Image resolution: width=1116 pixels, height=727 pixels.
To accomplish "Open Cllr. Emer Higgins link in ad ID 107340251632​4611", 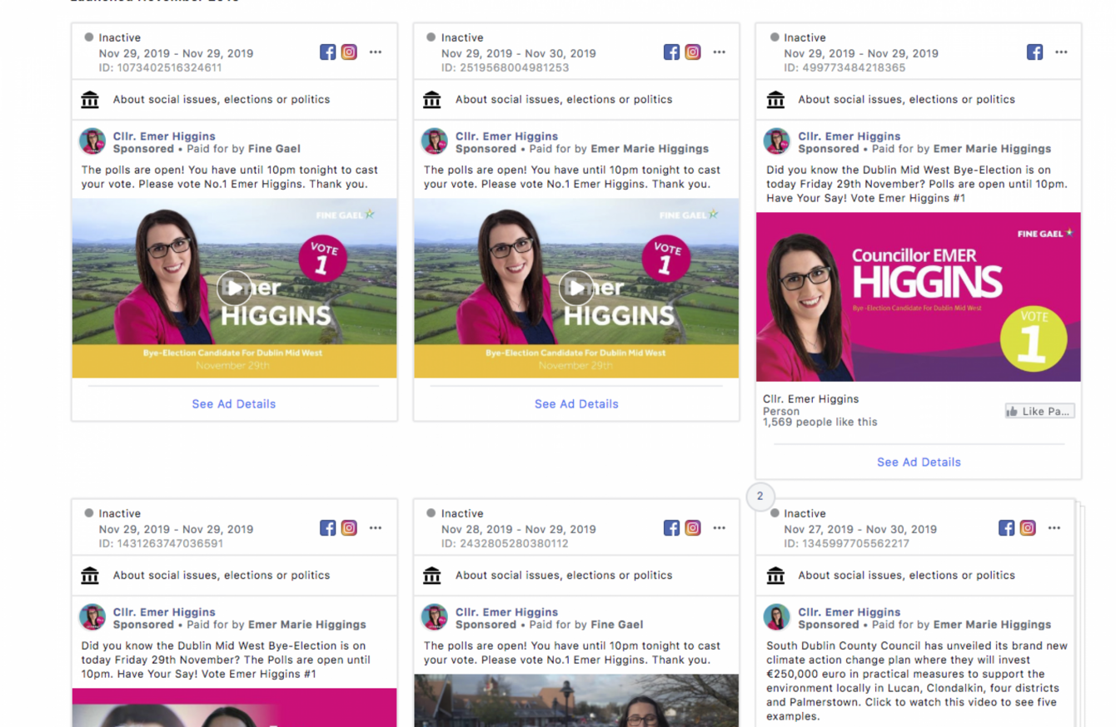I will pyautogui.click(x=164, y=136).
